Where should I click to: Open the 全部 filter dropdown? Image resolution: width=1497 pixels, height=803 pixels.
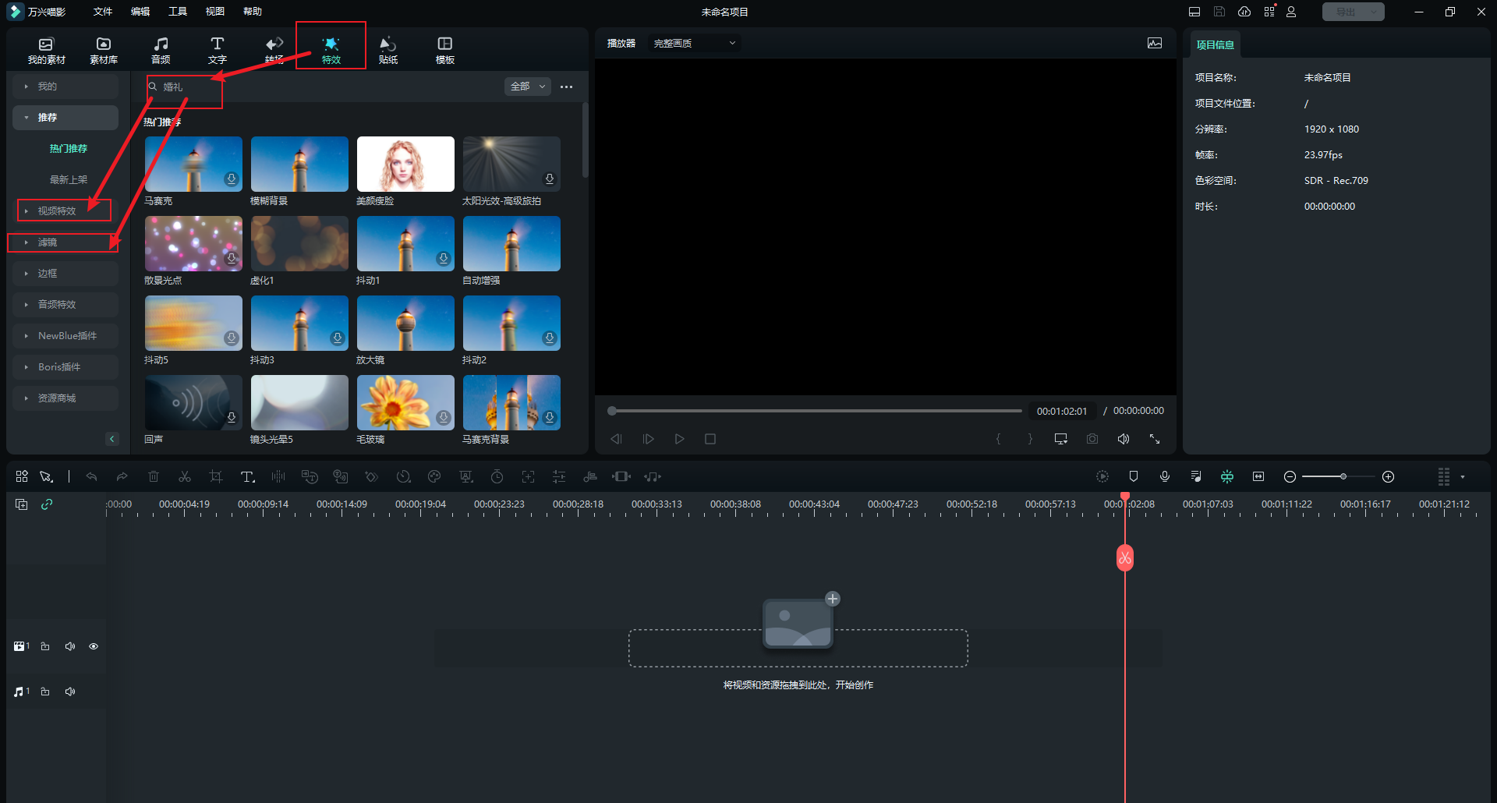[528, 87]
